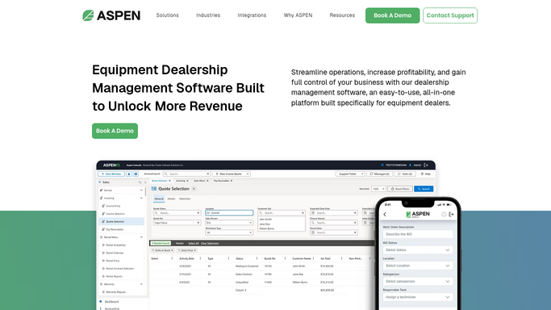551x310 pixels.
Task: Open the Integrations menu
Action: (x=252, y=15)
